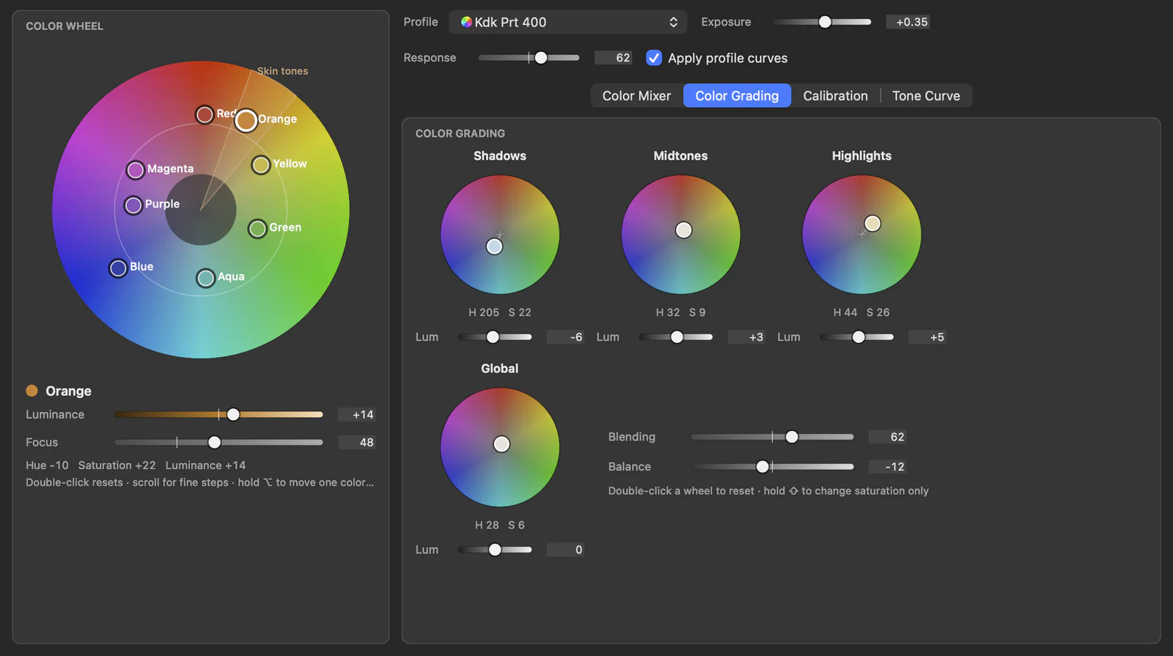Click the Response value field 62
The width and height of the screenshot is (1173, 656).
point(613,58)
